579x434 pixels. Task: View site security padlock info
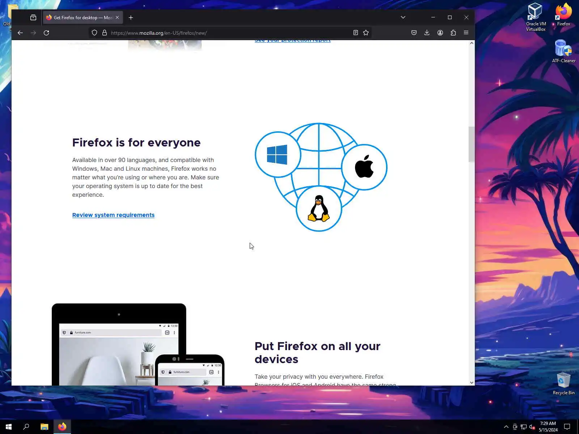[105, 33]
